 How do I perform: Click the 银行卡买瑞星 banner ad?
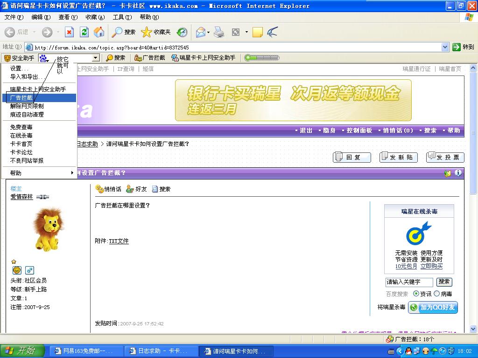click(293, 100)
